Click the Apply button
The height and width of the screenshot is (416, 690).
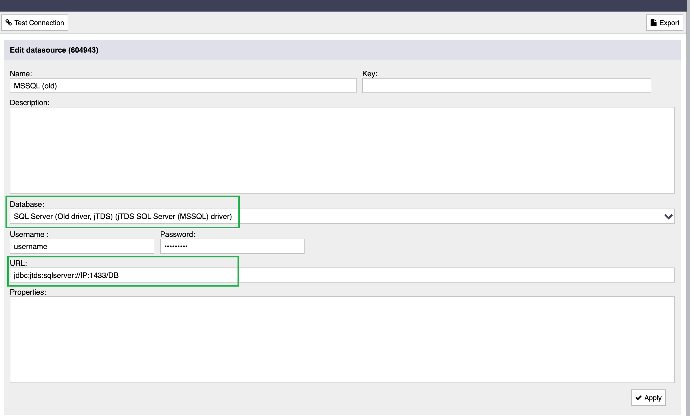[x=648, y=398]
